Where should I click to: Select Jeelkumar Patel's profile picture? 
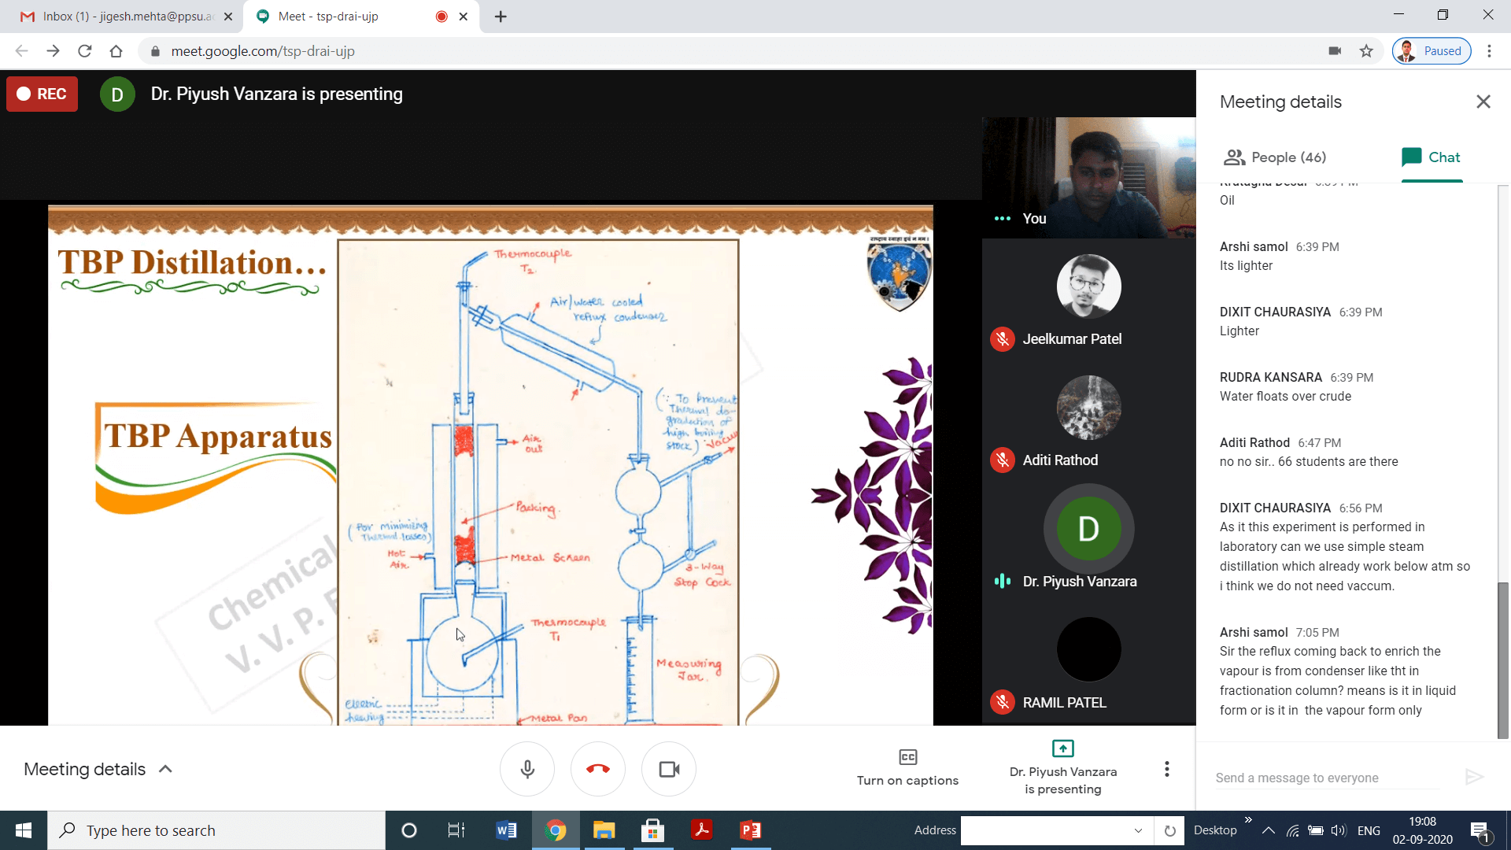pyautogui.click(x=1089, y=286)
